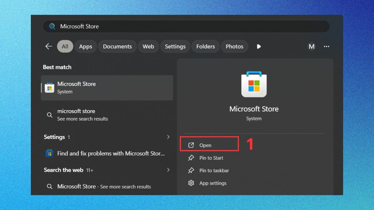Click the Open icon in the actions list
374x210 pixels.
pos(191,145)
